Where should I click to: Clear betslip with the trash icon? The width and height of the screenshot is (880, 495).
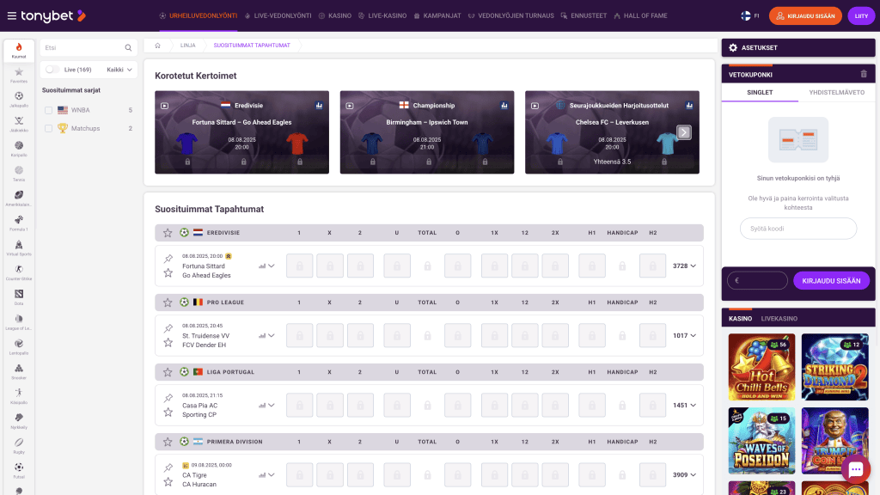(x=864, y=74)
